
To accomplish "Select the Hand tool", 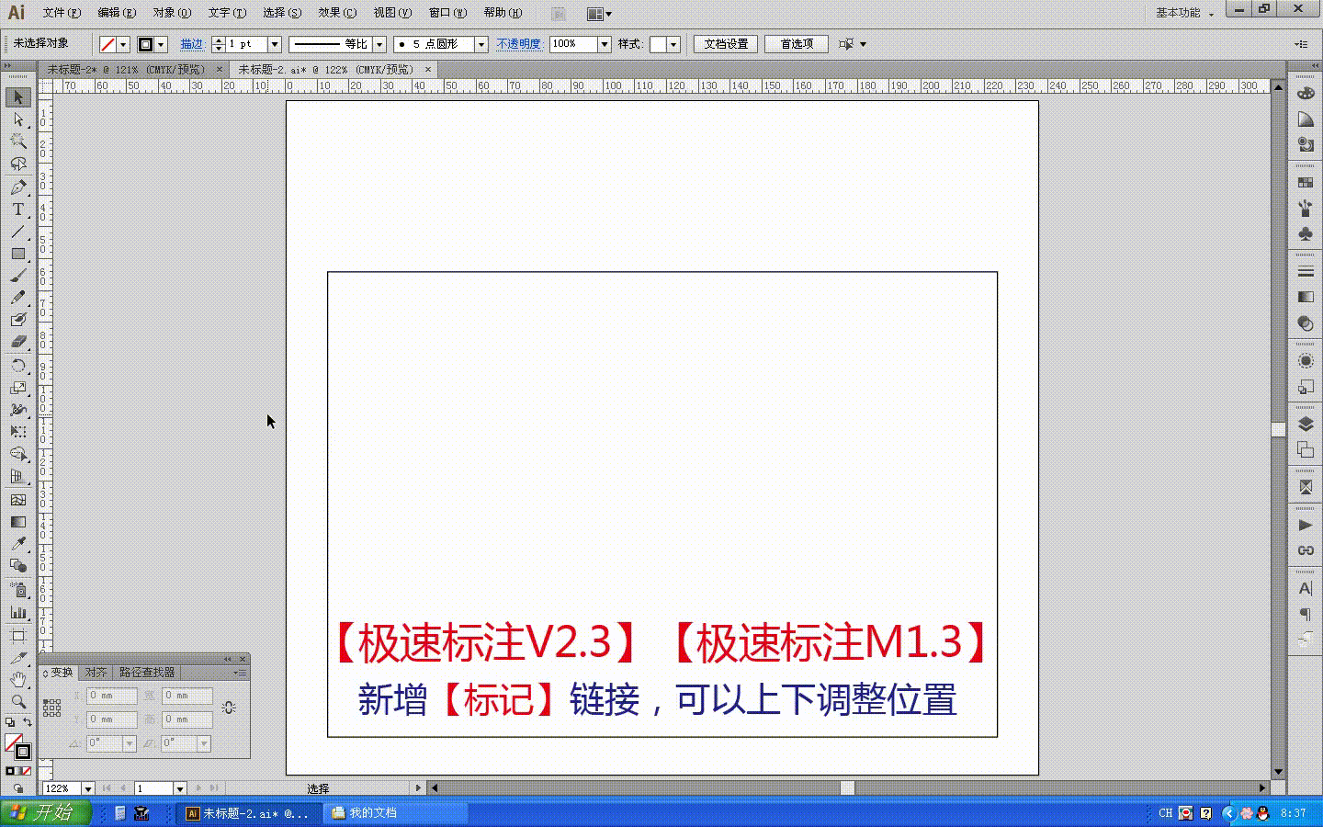I will (x=17, y=679).
